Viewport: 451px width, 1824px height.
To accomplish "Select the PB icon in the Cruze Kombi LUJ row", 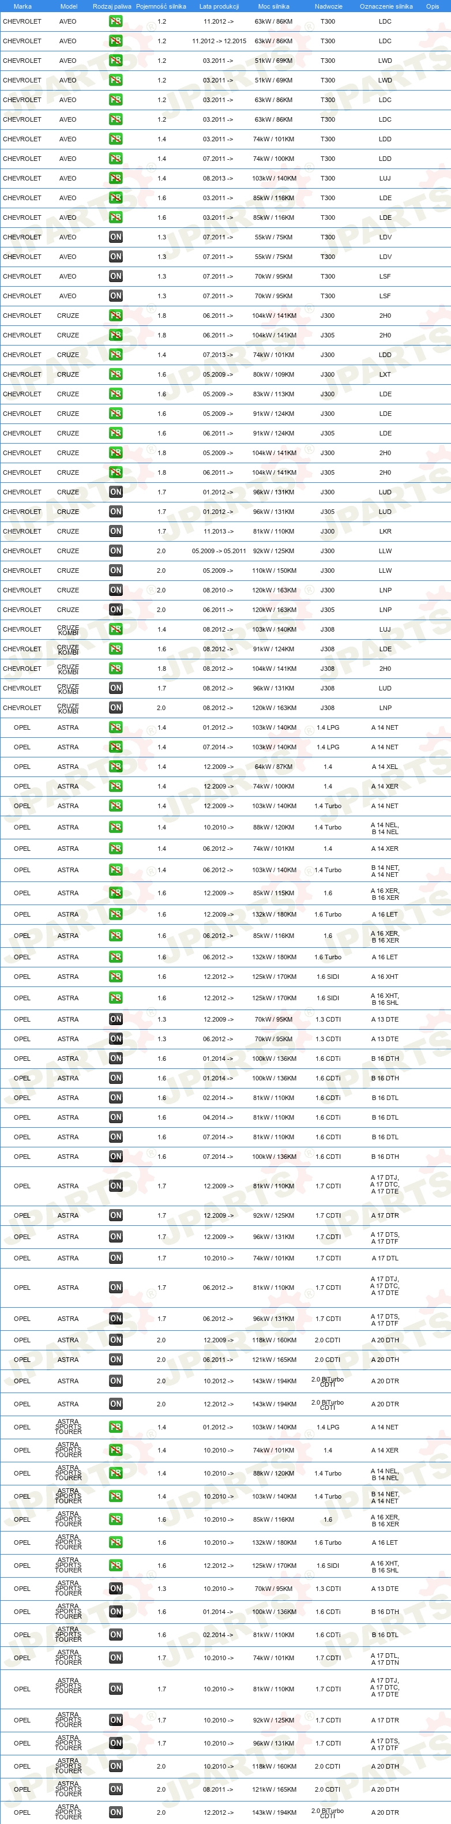I will (x=115, y=629).
